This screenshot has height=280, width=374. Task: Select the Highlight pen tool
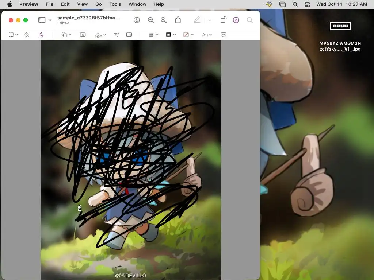(x=197, y=20)
